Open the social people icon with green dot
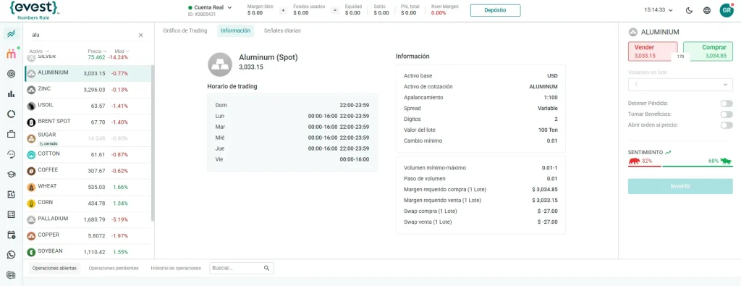Screen dimensions: 741x286 [12, 54]
